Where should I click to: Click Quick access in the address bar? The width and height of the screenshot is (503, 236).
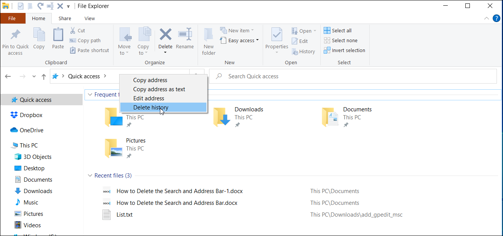click(84, 76)
